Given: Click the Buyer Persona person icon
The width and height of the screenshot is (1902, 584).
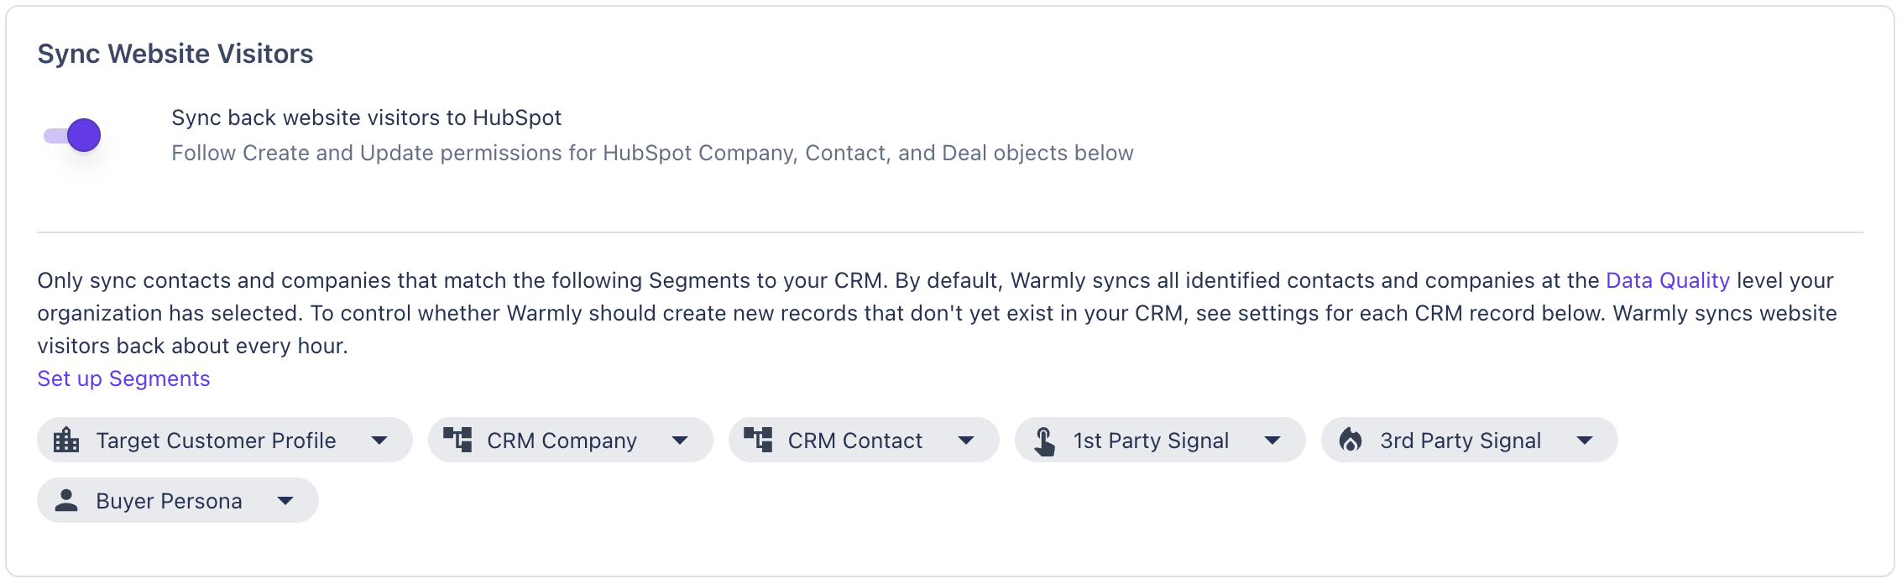Looking at the screenshot, I should [x=66, y=501].
